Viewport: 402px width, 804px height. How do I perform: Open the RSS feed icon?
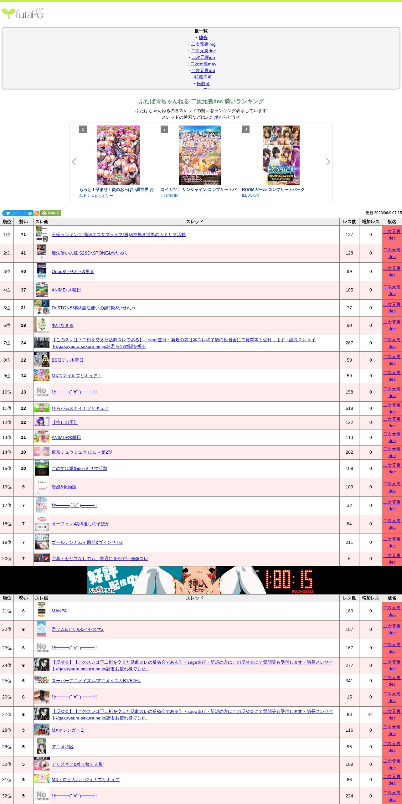(x=37, y=214)
